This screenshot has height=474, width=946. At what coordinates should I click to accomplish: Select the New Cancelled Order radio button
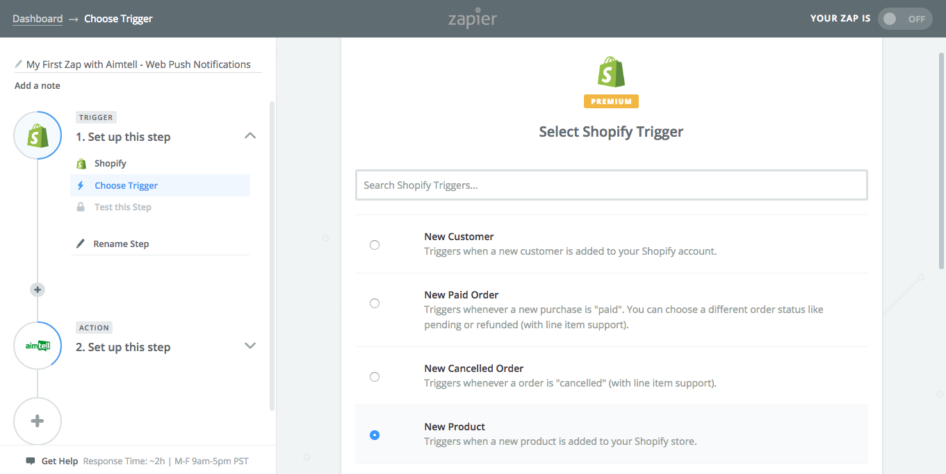point(375,377)
